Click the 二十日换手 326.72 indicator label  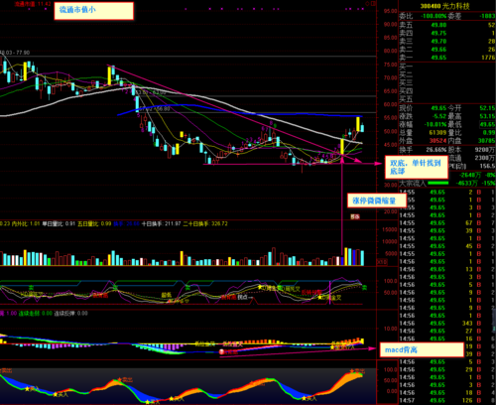[x=205, y=224]
